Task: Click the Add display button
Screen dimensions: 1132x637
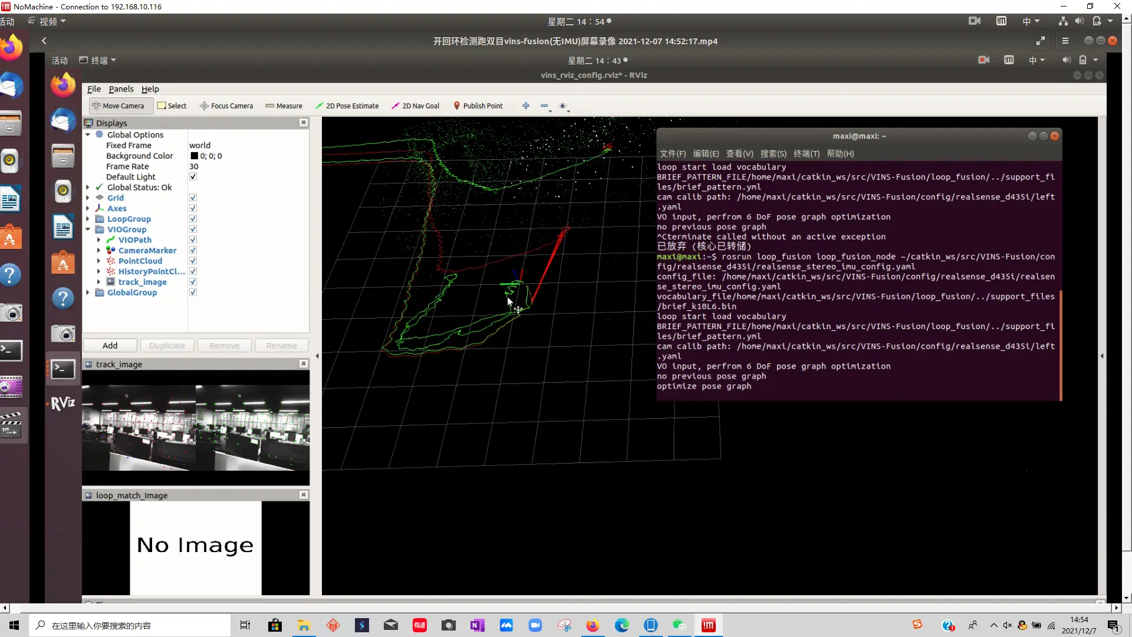Action: click(x=110, y=346)
